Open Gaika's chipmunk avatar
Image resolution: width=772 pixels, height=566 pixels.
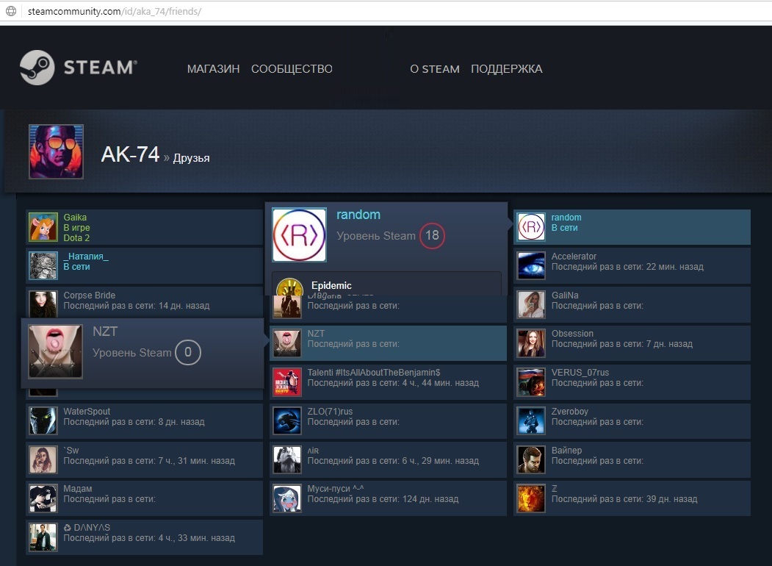(x=43, y=227)
